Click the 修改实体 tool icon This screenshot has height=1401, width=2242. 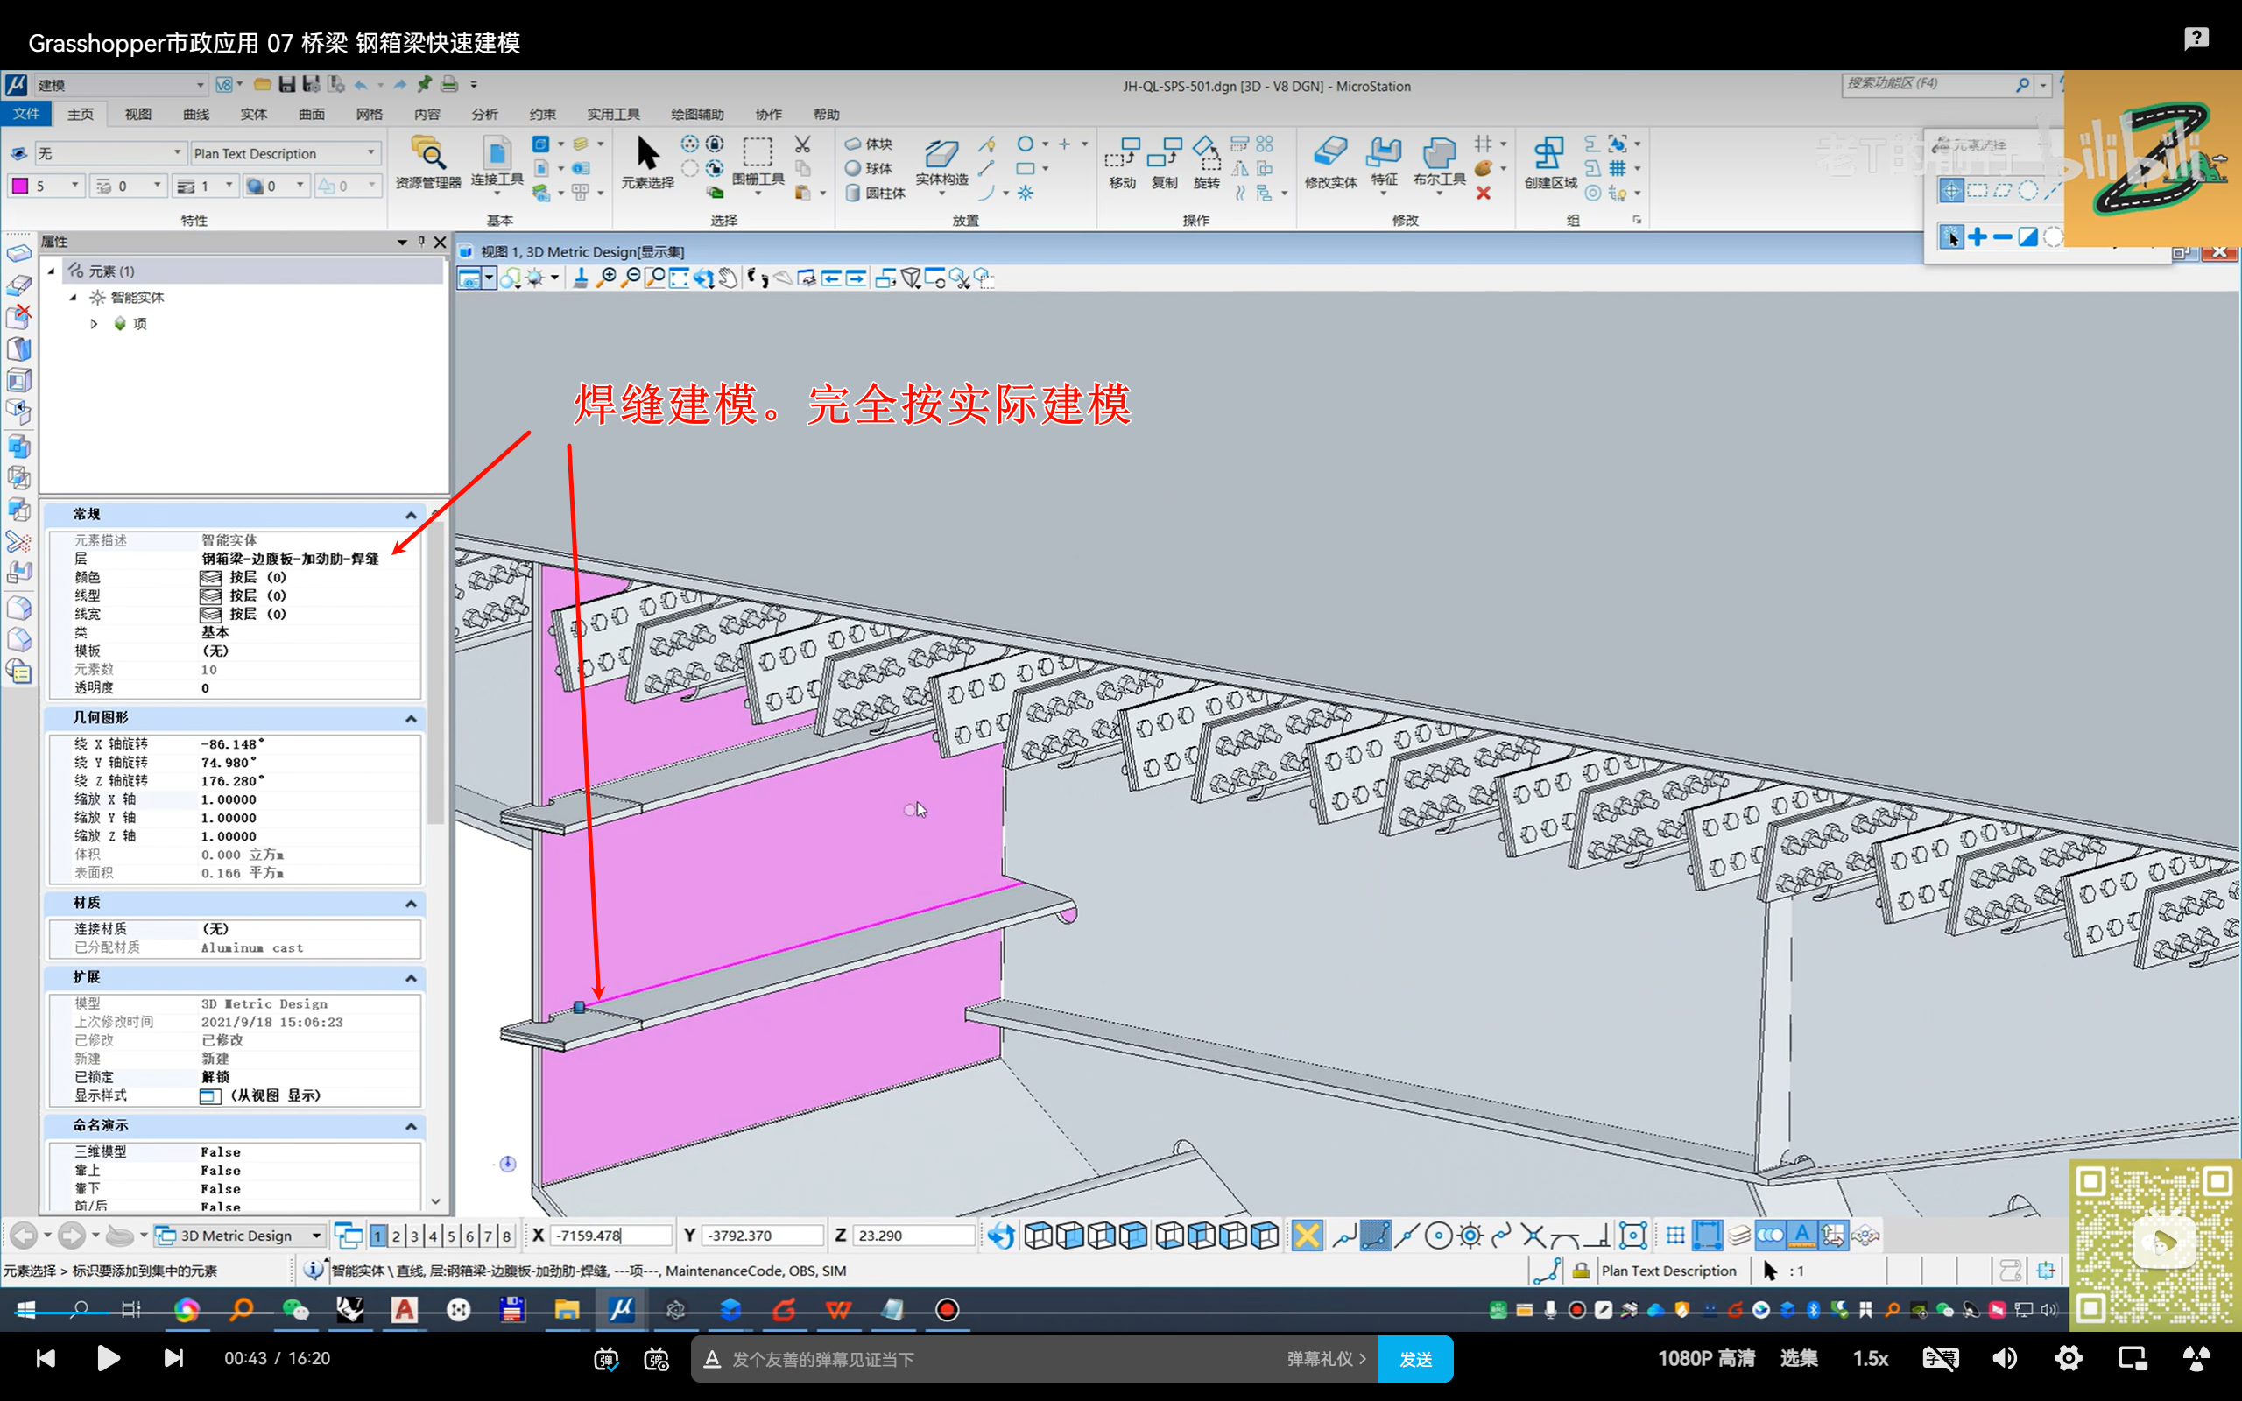1330,158
